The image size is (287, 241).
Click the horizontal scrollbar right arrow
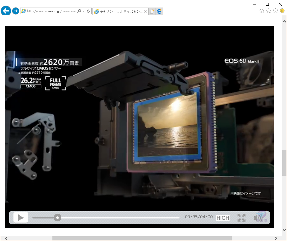[x=276, y=238]
